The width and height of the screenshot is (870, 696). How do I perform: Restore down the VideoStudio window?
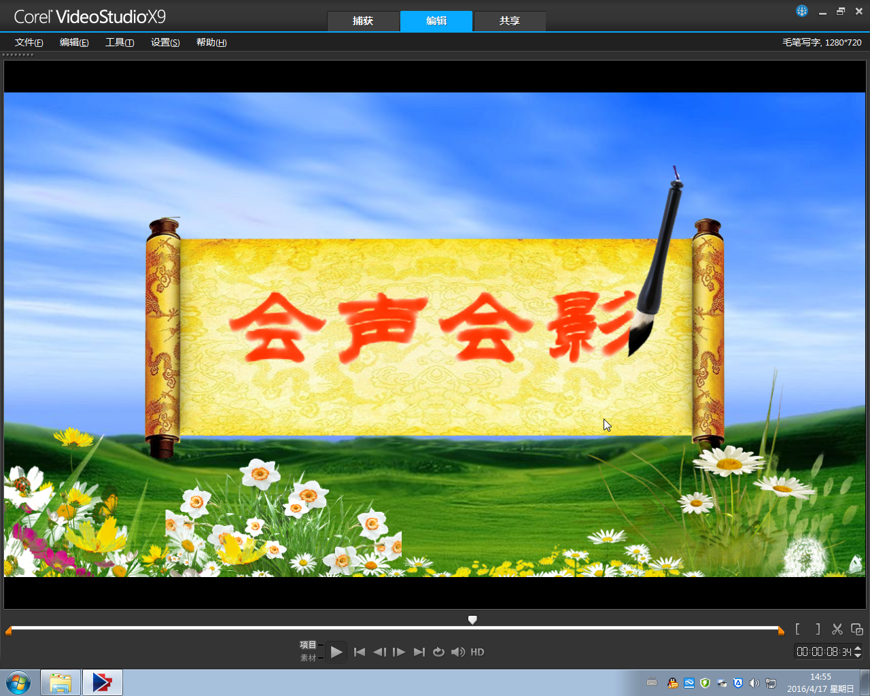point(841,12)
